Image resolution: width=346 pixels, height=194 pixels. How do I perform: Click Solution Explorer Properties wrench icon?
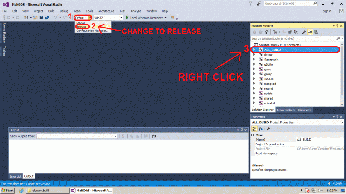click(304, 32)
